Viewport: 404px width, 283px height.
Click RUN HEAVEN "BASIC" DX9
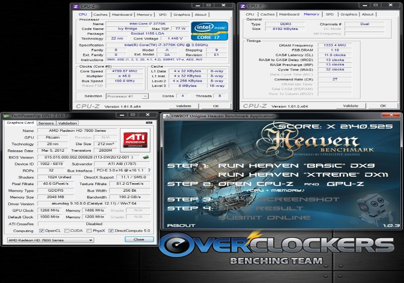click(296, 165)
